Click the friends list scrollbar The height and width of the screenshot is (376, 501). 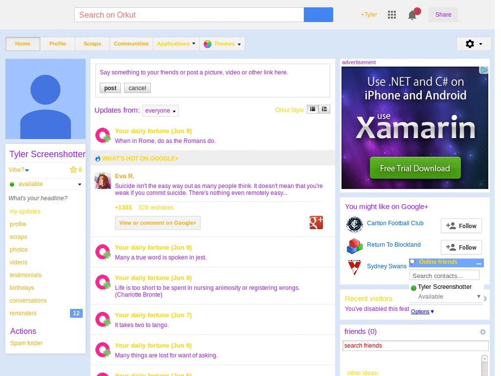tap(484, 365)
